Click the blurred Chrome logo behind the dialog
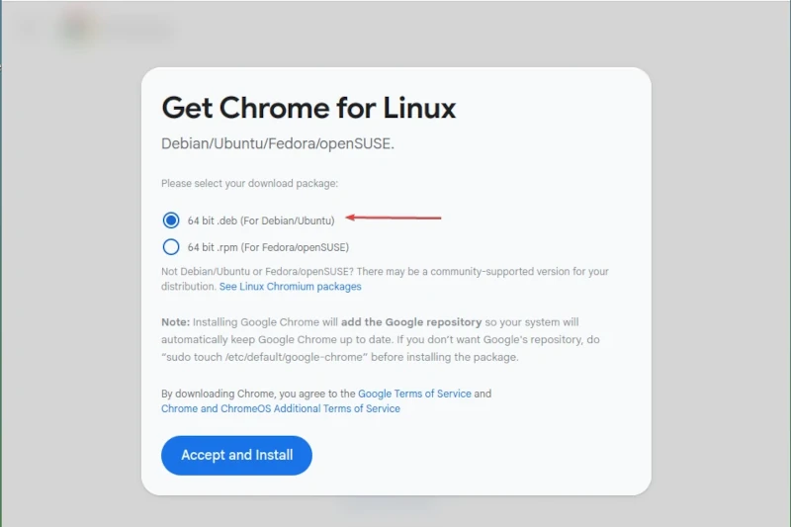The width and height of the screenshot is (791, 527). (77, 27)
